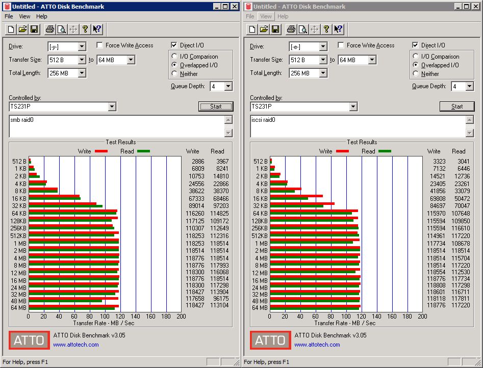483x368 pixels.
Task: Click Open file icon in left window
Action: [x=22, y=29]
